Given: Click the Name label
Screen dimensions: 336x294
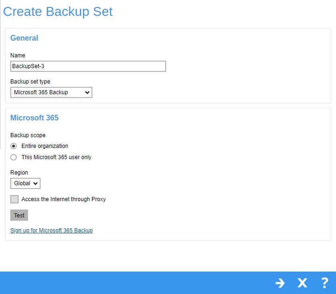Looking at the screenshot, I should coord(18,55).
